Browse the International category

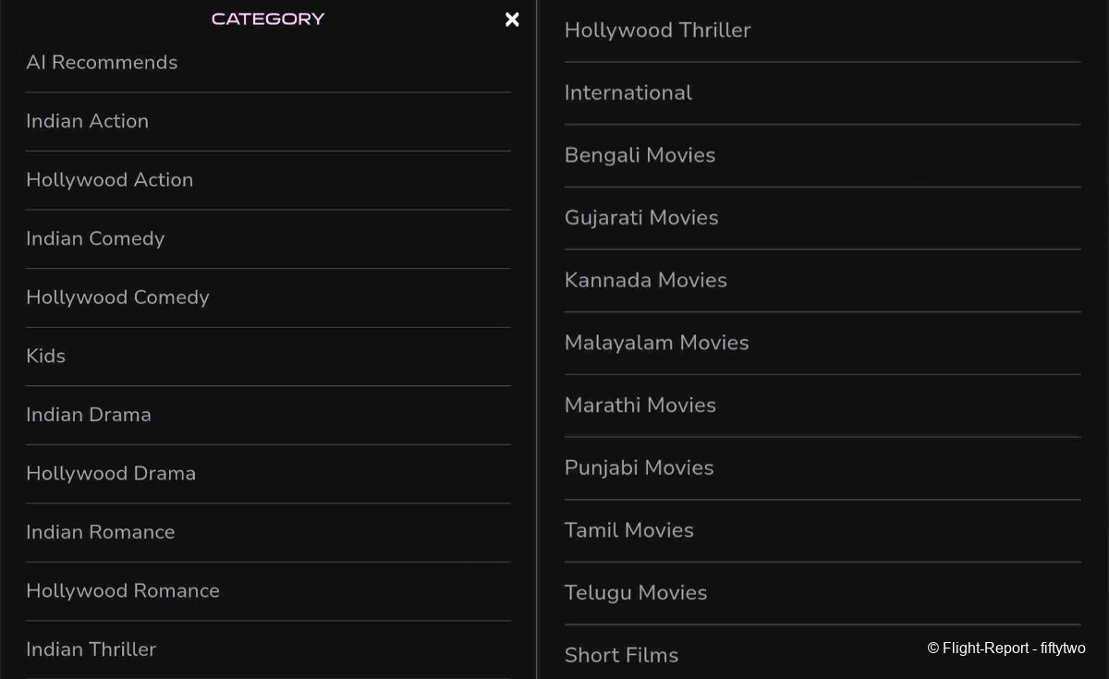point(628,92)
